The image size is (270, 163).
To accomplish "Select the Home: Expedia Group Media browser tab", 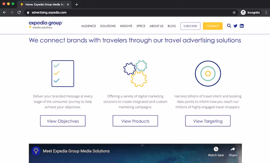I will (x=44, y=5).
